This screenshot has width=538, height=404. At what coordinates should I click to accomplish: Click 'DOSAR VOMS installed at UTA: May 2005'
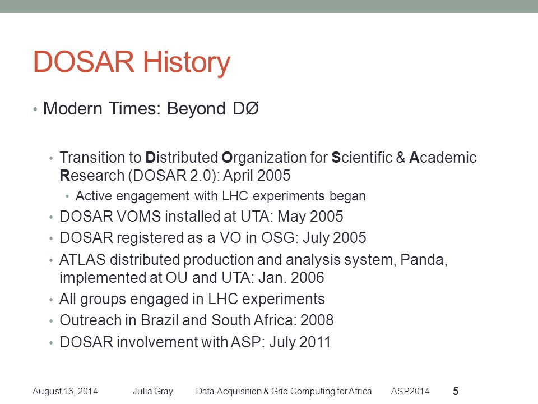tap(201, 217)
